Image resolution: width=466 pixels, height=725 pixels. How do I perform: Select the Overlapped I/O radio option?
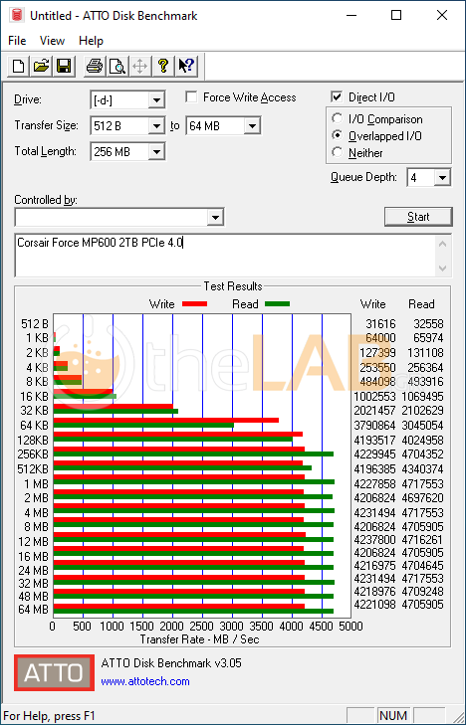[x=338, y=135]
